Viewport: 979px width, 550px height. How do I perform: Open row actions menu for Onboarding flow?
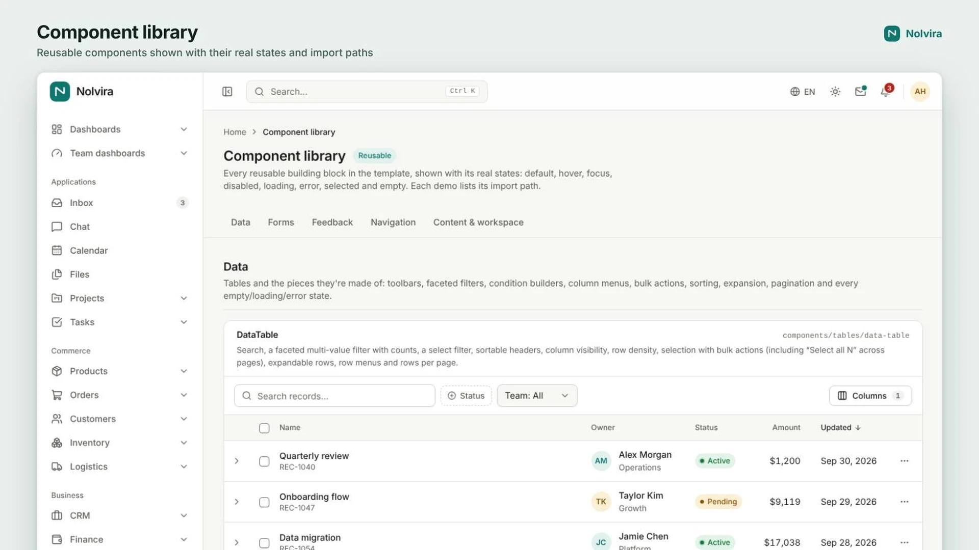pos(904,502)
